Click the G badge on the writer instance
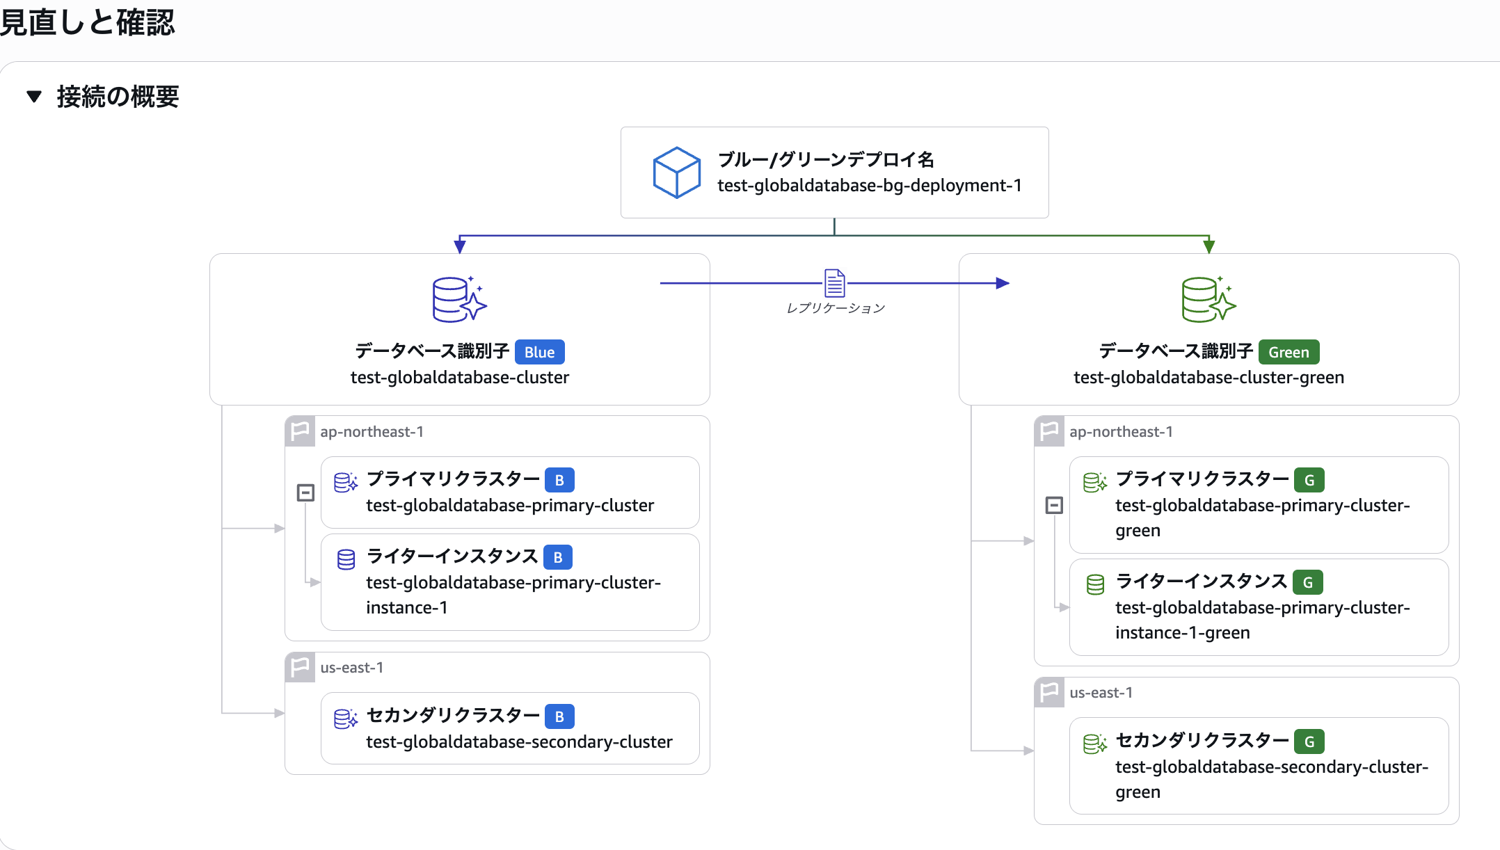 [x=1309, y=582]
